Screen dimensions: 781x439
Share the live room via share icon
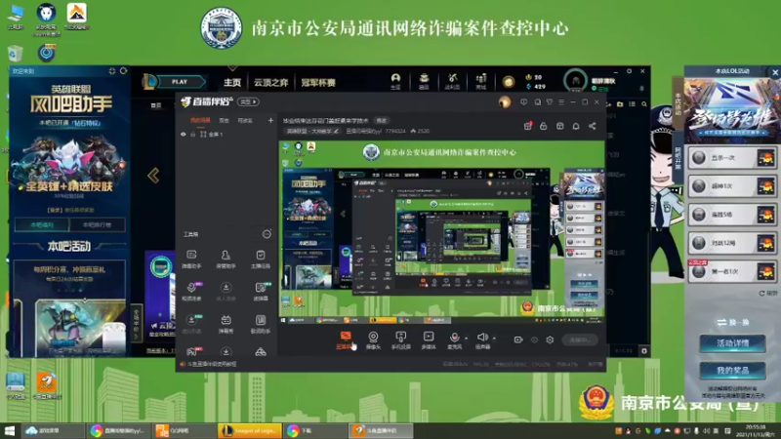(x=593, y=126)
